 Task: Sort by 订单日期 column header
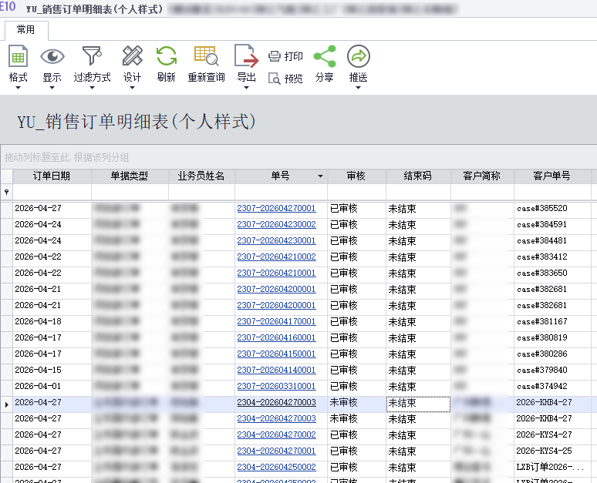point(52,176)
